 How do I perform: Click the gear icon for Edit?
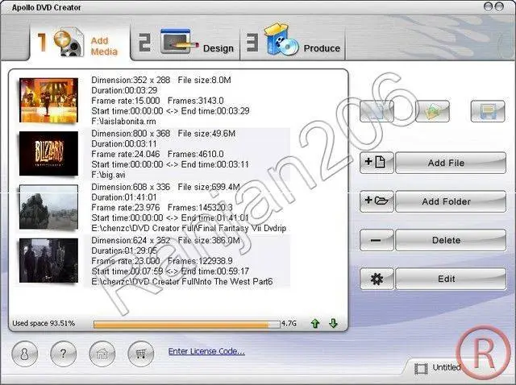[377, 279]
